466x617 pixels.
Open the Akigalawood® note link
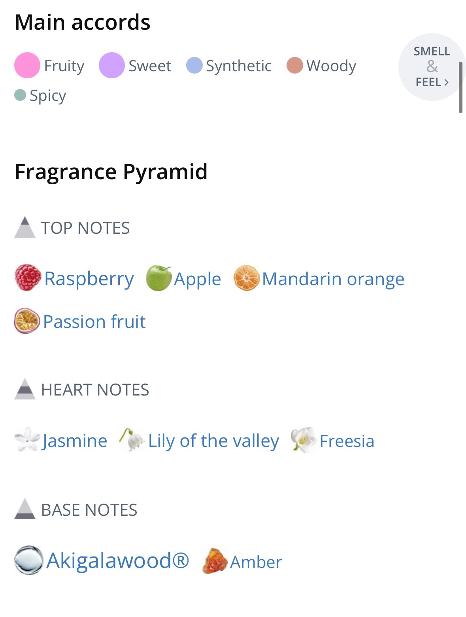pyautogui.click(x=118, y=560)
